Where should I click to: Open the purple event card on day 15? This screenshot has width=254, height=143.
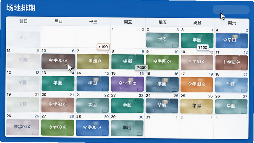click(127, 84)
